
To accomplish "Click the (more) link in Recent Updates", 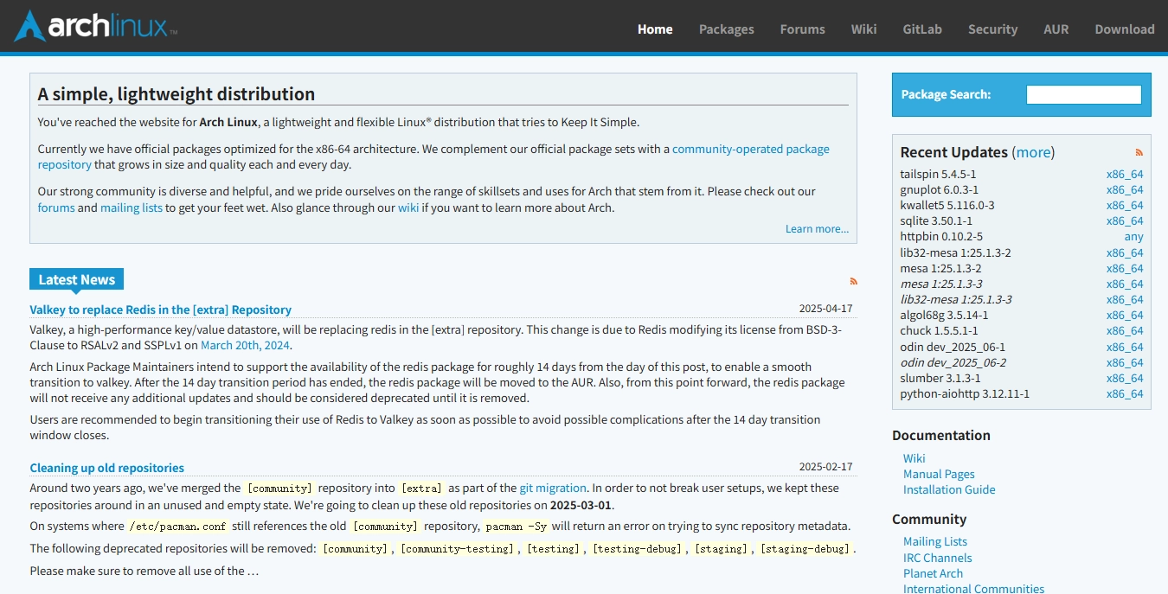I will click(1033, 152).
